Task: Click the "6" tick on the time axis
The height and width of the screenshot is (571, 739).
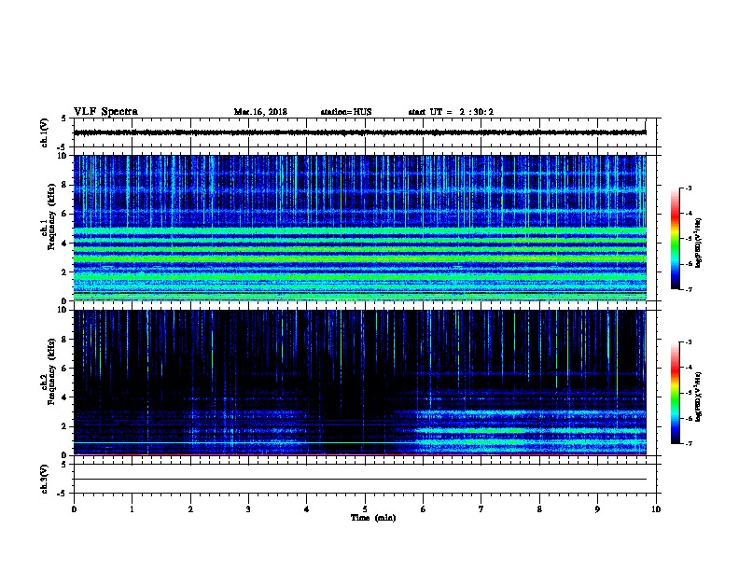Action: click(423, 508)
